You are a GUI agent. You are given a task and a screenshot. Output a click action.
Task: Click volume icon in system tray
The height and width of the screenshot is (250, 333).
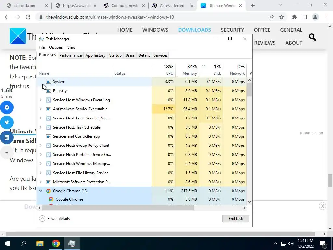(291, 243)
